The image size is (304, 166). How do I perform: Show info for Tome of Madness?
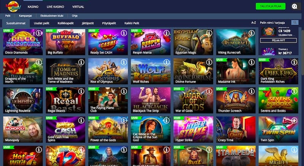point(81,62)
